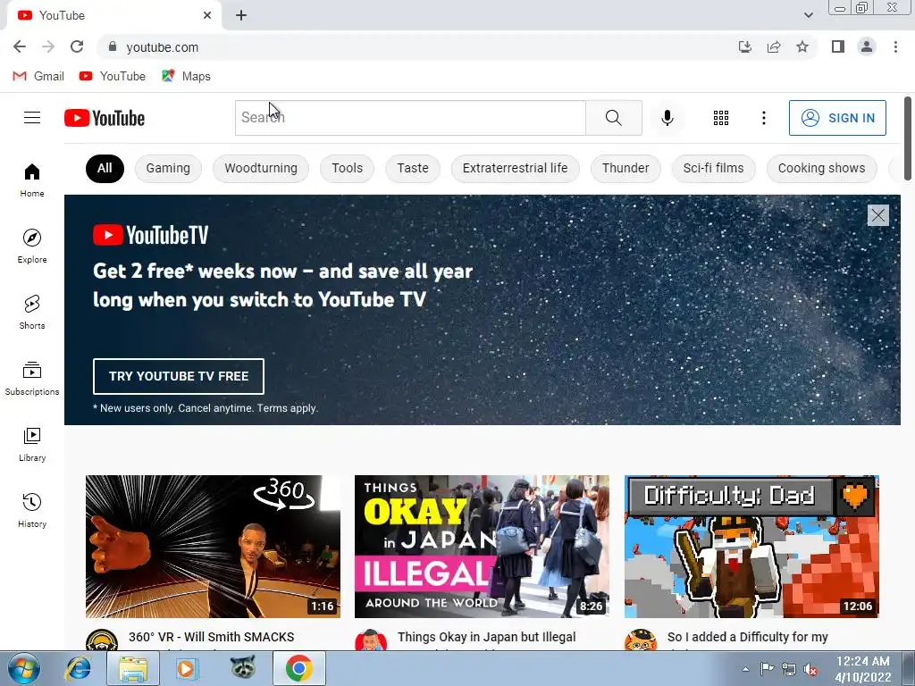Image resolution: width=915 pixels, height=686 pixels.
Task: Open So I added a Difficulty title
Action: pyautogui.click(x=748, y=637)
